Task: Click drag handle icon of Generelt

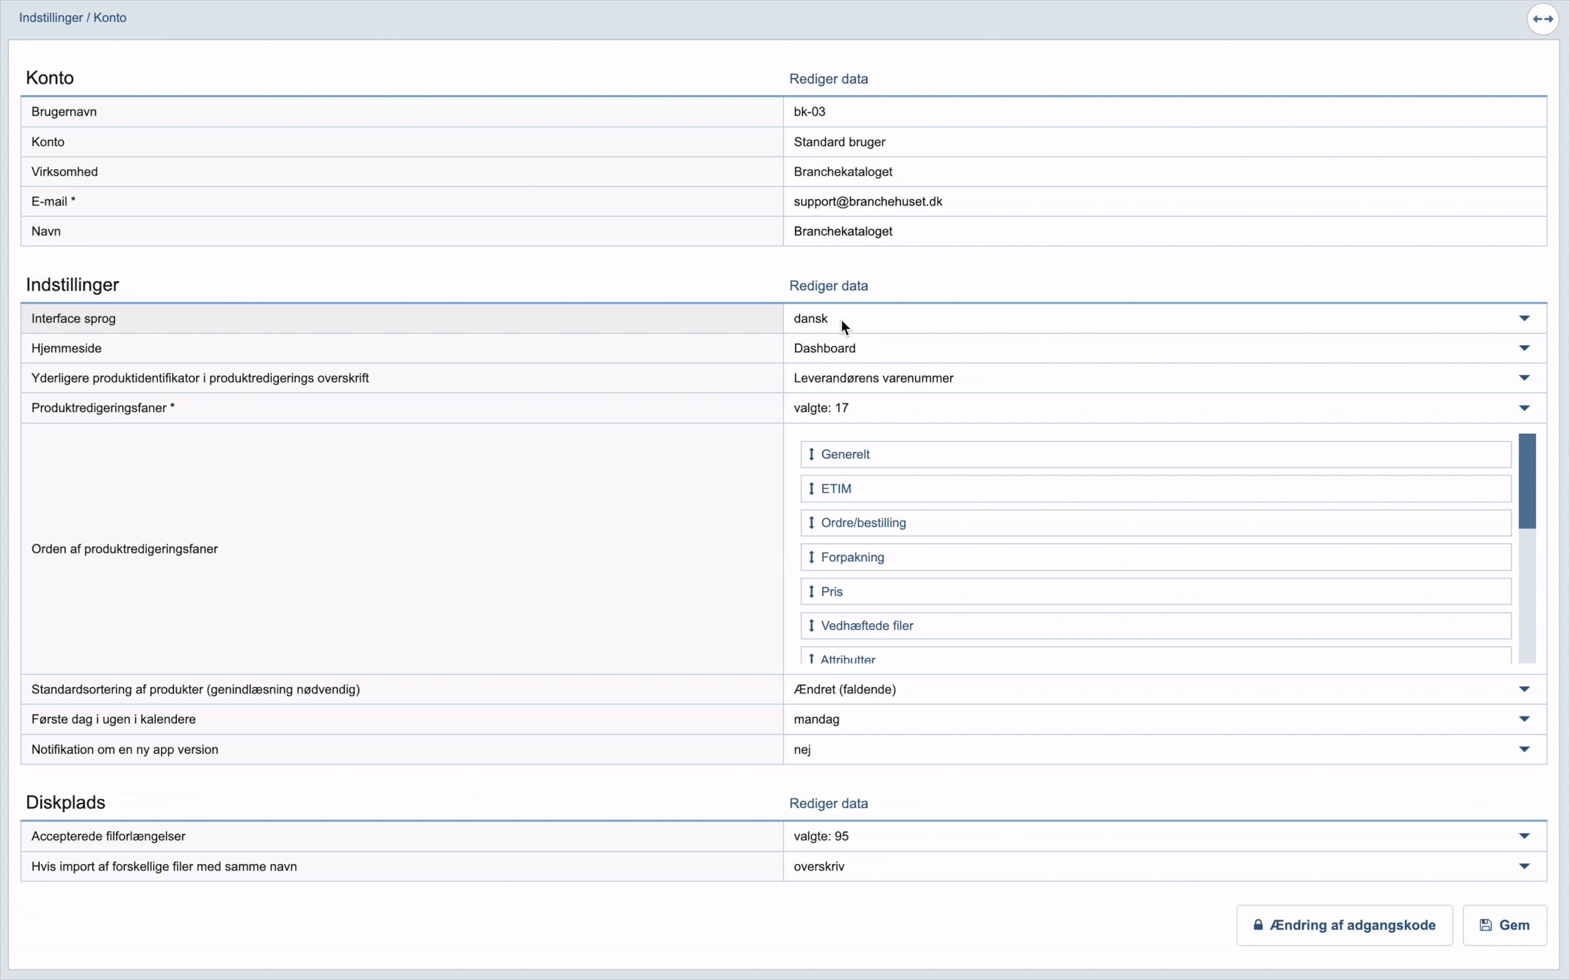Action: [811, 455]
